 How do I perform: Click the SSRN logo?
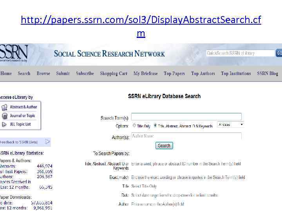coord(14,53)
